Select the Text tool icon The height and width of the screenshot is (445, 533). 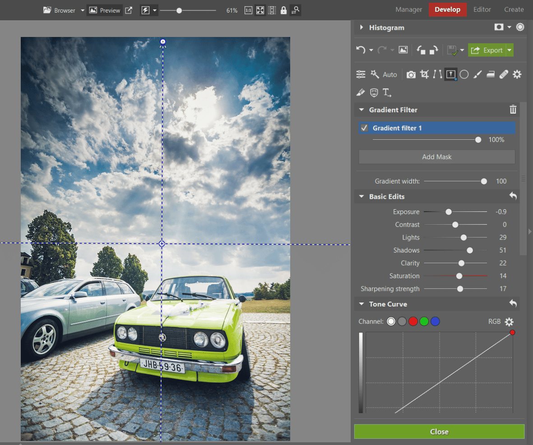coord(387,92)
